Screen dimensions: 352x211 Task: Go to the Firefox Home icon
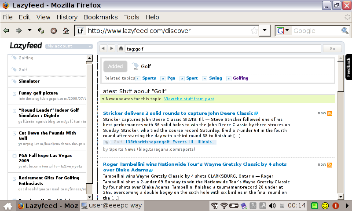(x=66, y=30)
